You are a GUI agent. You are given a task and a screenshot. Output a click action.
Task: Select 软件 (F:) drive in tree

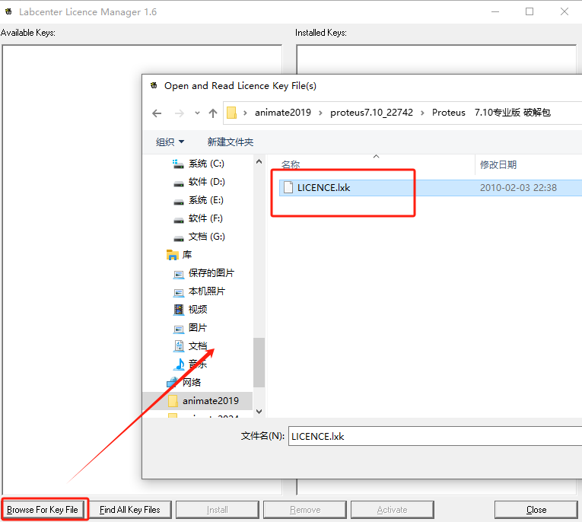click(205, 218)
